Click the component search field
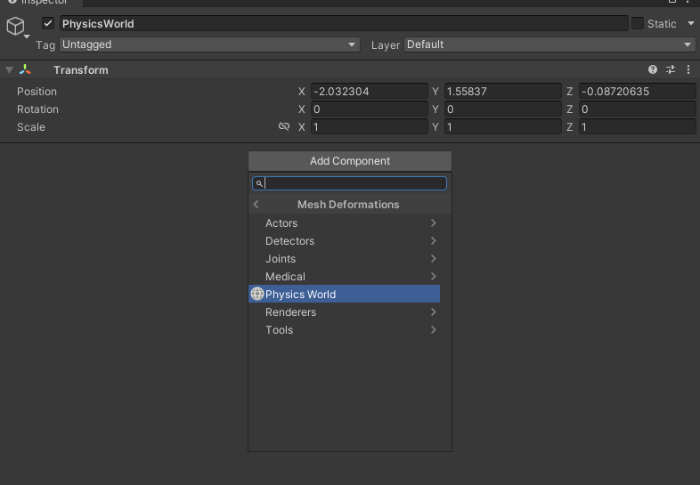Viewport: 700px width, 485px height. [354, 183]
